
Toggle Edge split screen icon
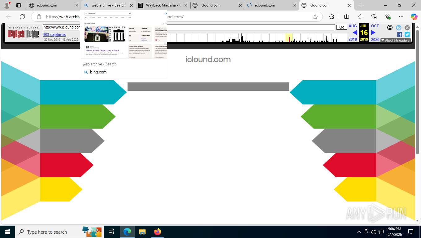[346, 17]
